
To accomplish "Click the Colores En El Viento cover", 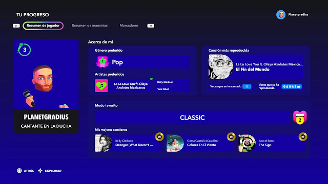I will pos(175,143).
